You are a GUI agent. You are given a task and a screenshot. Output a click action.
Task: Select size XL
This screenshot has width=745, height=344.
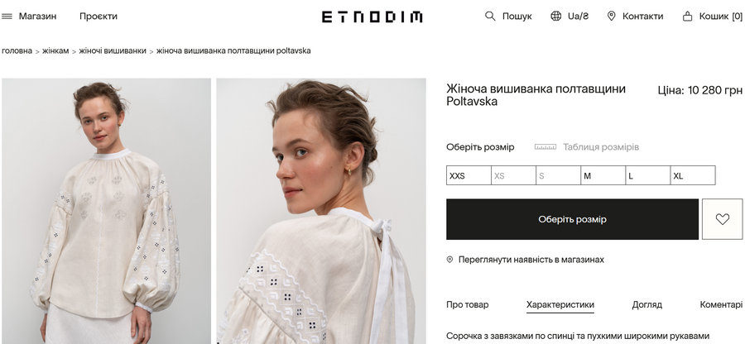693,175
